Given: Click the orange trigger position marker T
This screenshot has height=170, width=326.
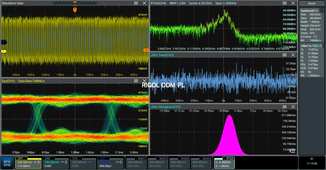Looking at the screenshot, I should point(75,10).
